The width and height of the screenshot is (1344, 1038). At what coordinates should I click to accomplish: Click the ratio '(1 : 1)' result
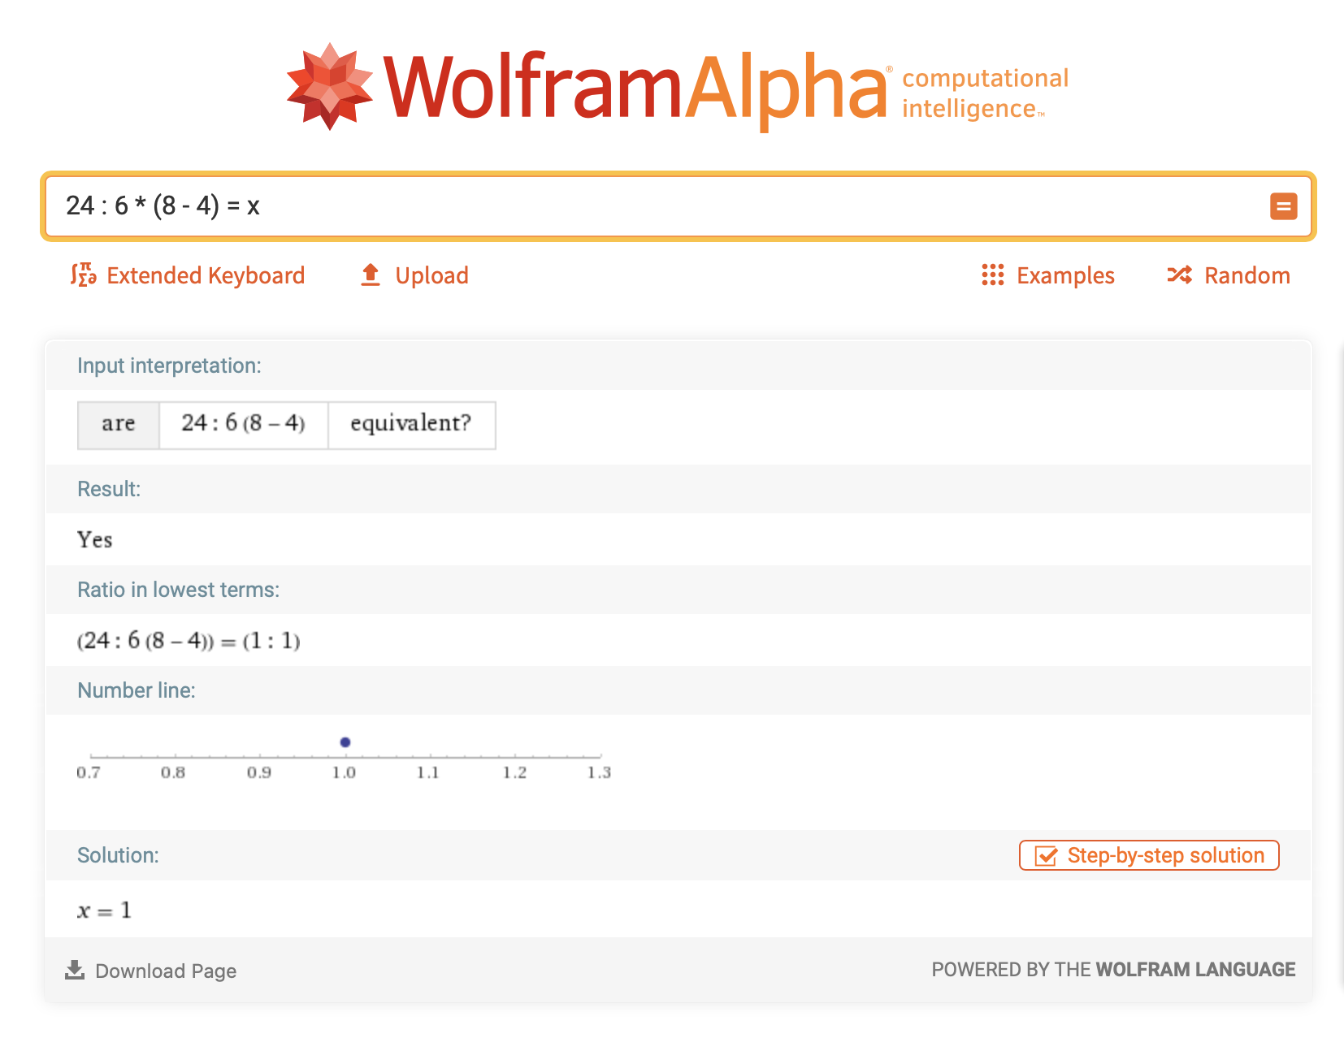point(271,641)
